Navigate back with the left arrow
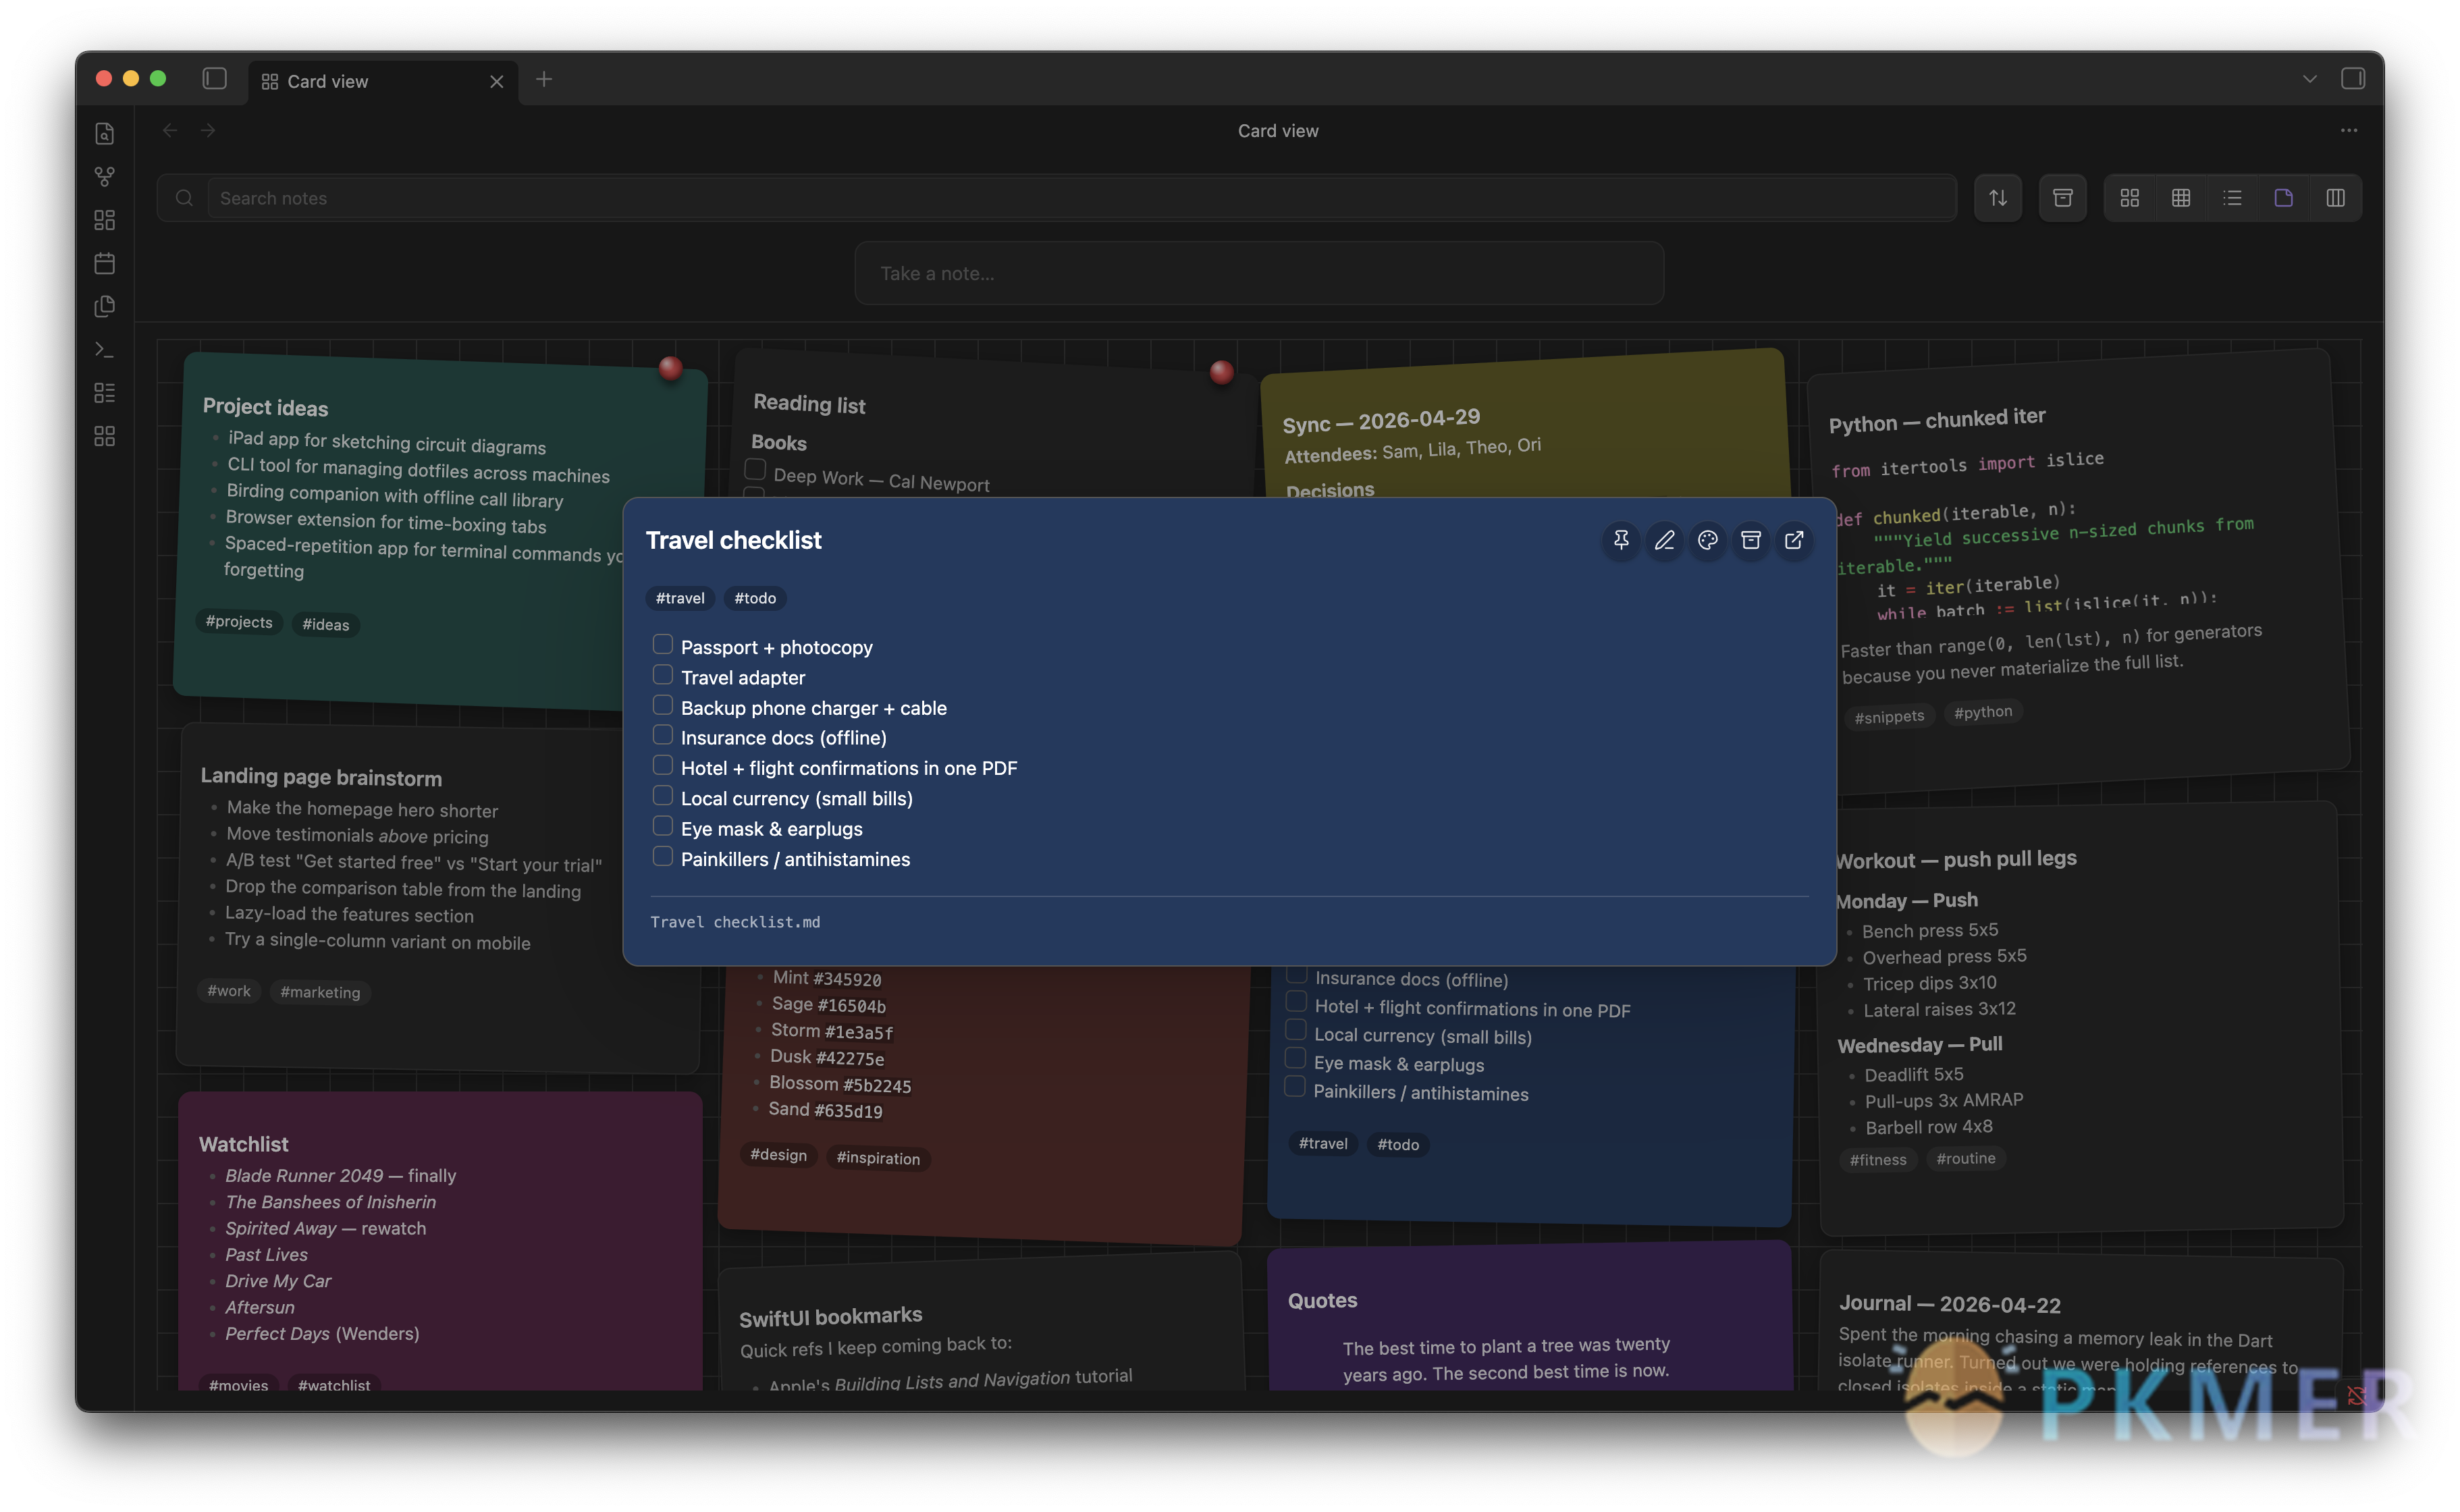Image resolution: width=2460 pixels, height=1512 pixels. 170,130
